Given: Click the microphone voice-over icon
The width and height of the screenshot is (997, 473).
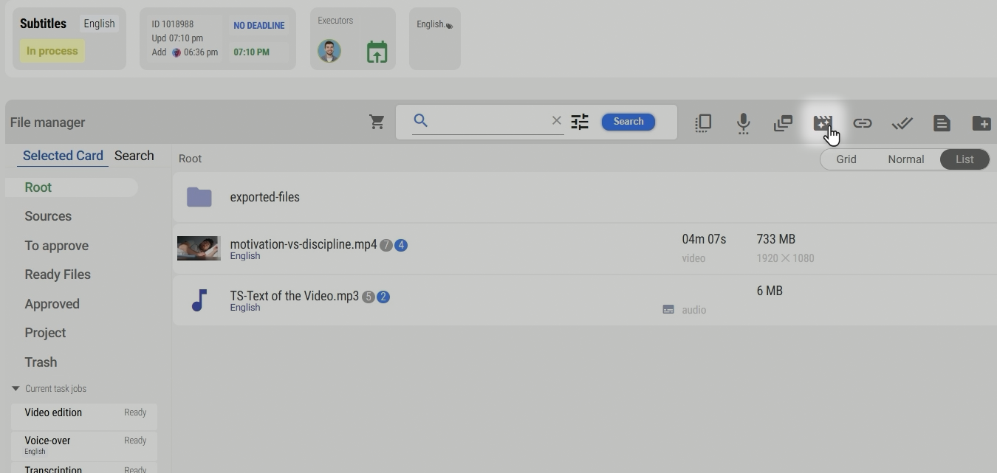Looking at the screenshot, I should point(743,123).
